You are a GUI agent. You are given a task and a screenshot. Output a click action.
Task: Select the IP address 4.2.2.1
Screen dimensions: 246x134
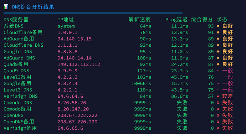click(x=67, y=90)
